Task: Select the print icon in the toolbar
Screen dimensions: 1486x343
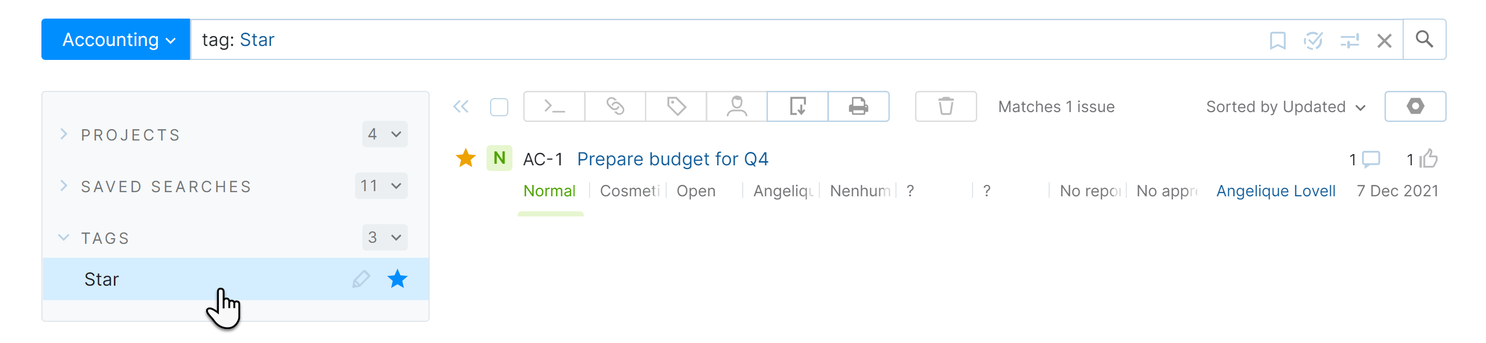Action: tap(858, 106)
